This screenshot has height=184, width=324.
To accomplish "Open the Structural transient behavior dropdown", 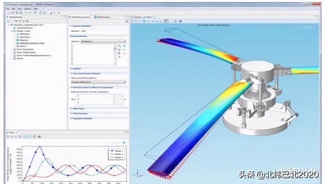I will pos(99,82).
